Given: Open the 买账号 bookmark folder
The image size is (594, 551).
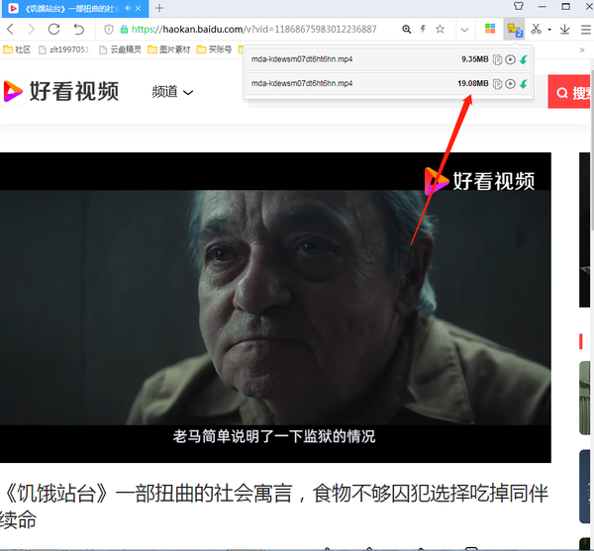Looking at the screenshot, I should pyautogui.click(x=214, y=49).
